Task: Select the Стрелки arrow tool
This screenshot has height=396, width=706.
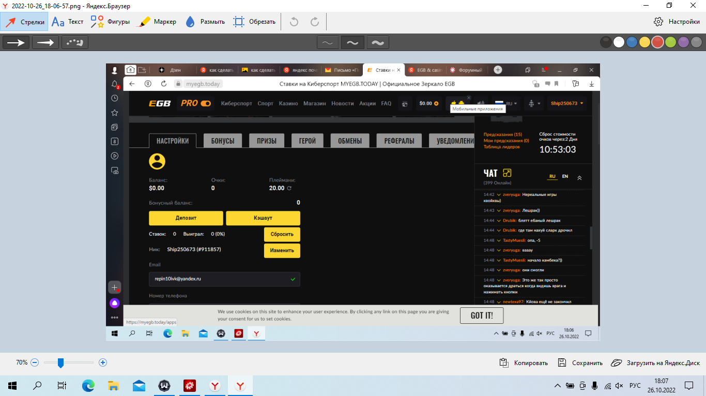Action: pos(24,22)
